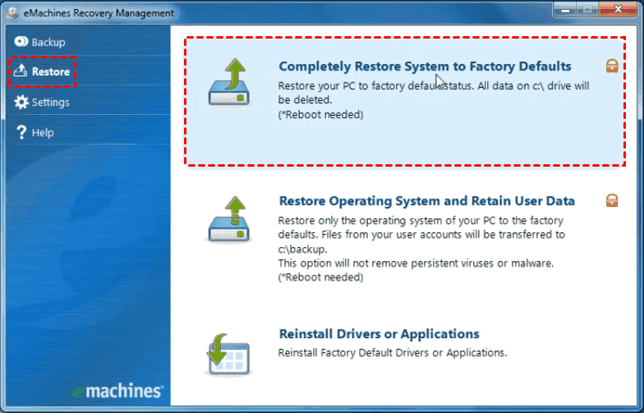Click the Restore tray icon in sidebar
644x413 pixels.
pyautogui.click(x=21, y=71)
